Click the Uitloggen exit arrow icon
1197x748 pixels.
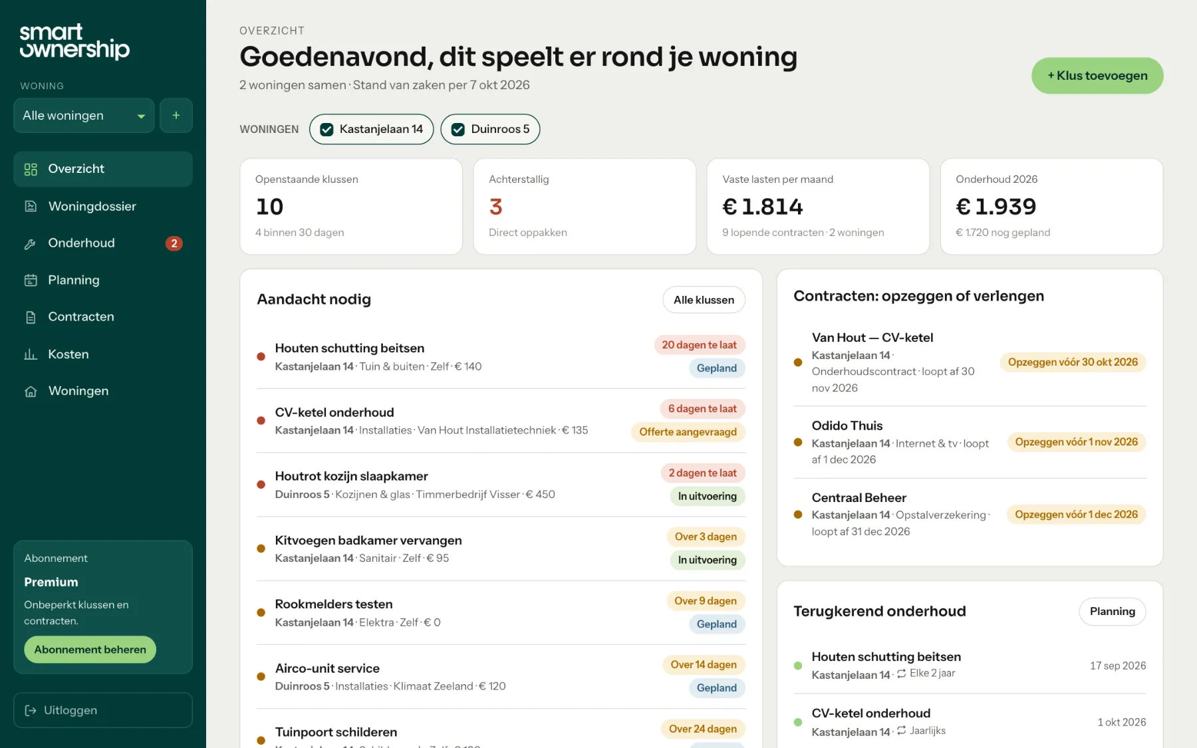point(31,710)
